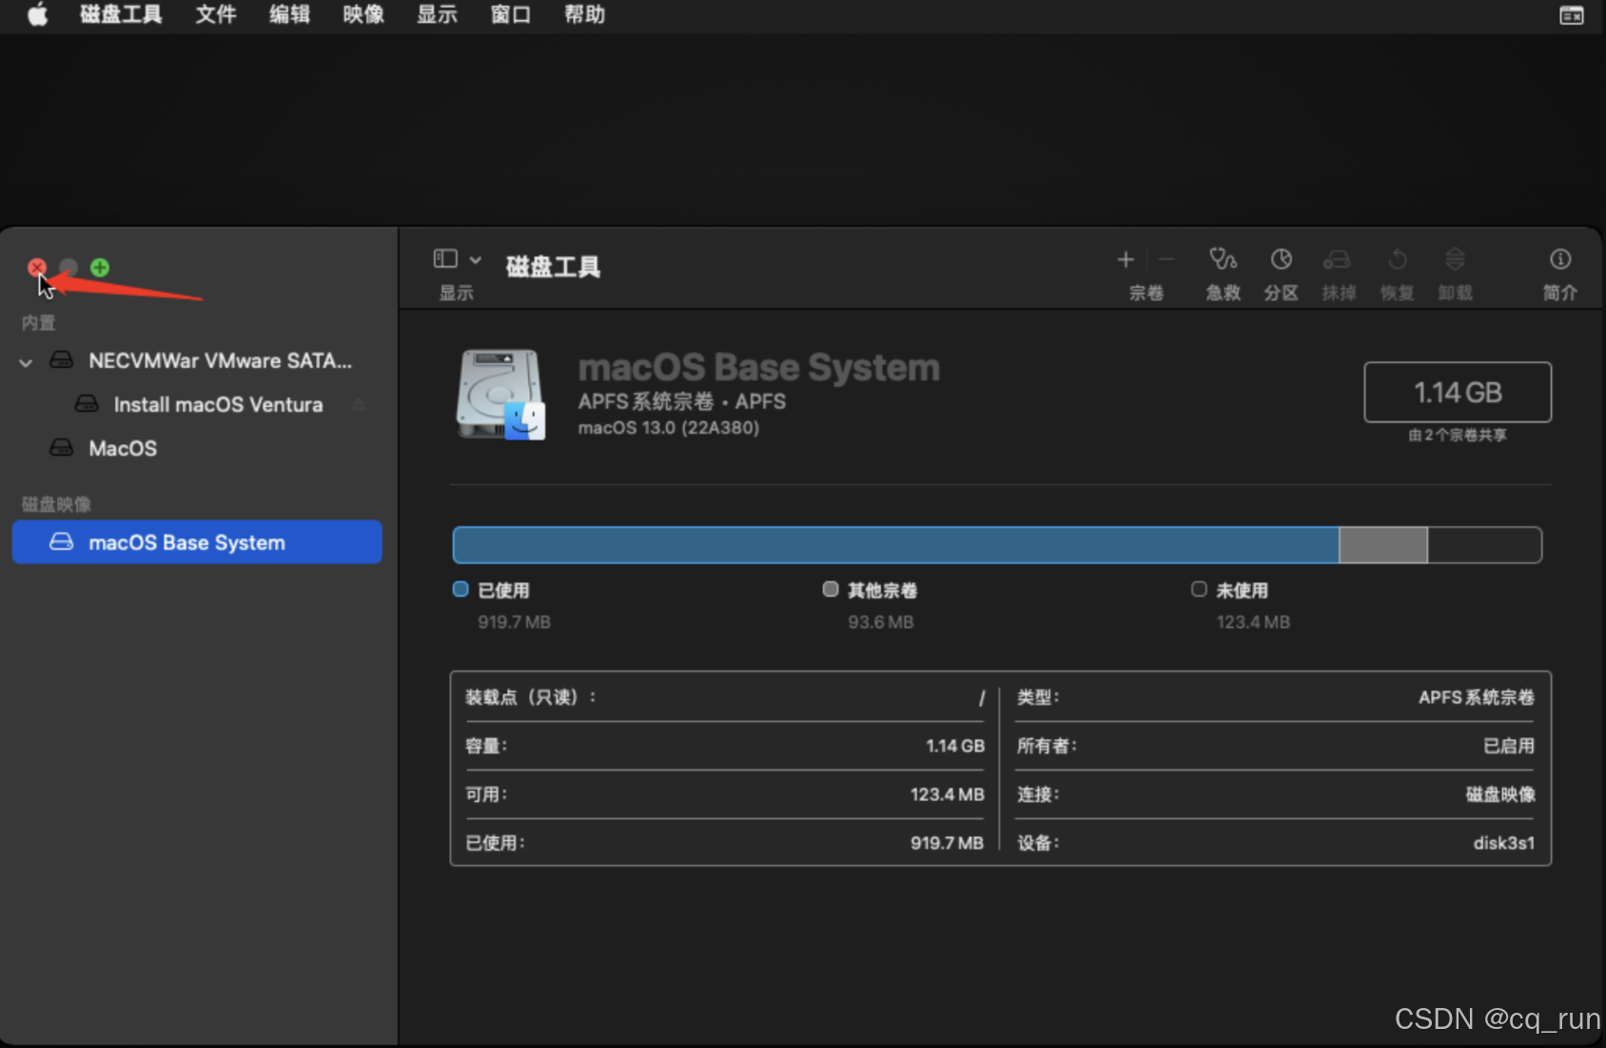Click the macOS Base System title heading
1606x1048 pixels.
758,367
